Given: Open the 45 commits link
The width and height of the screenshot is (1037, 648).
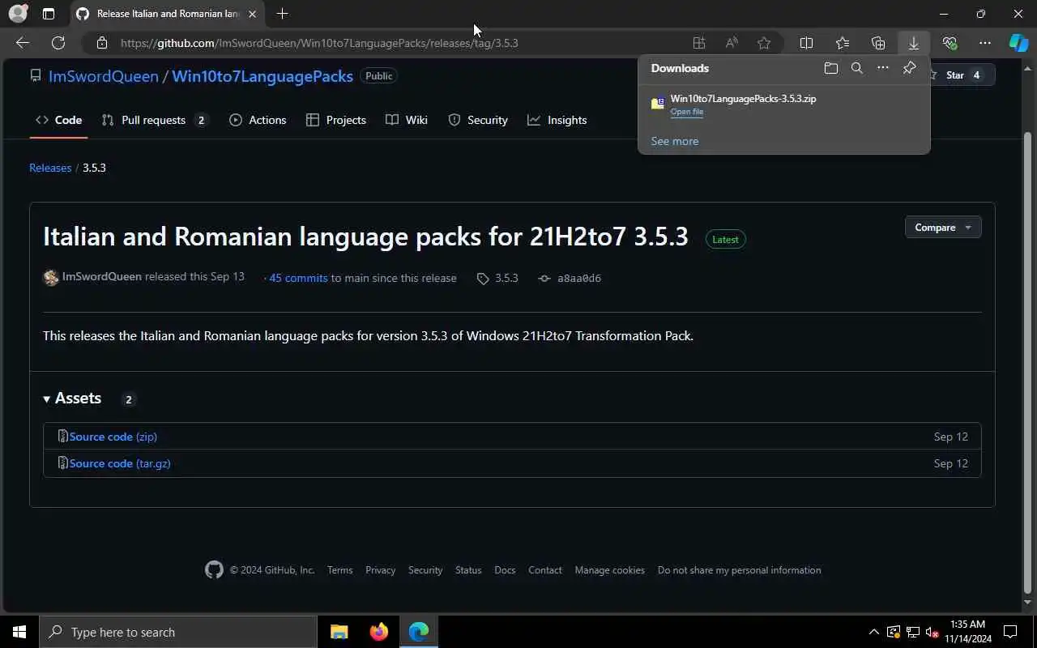Looking at the screenshot, I should tap(298, 278).
